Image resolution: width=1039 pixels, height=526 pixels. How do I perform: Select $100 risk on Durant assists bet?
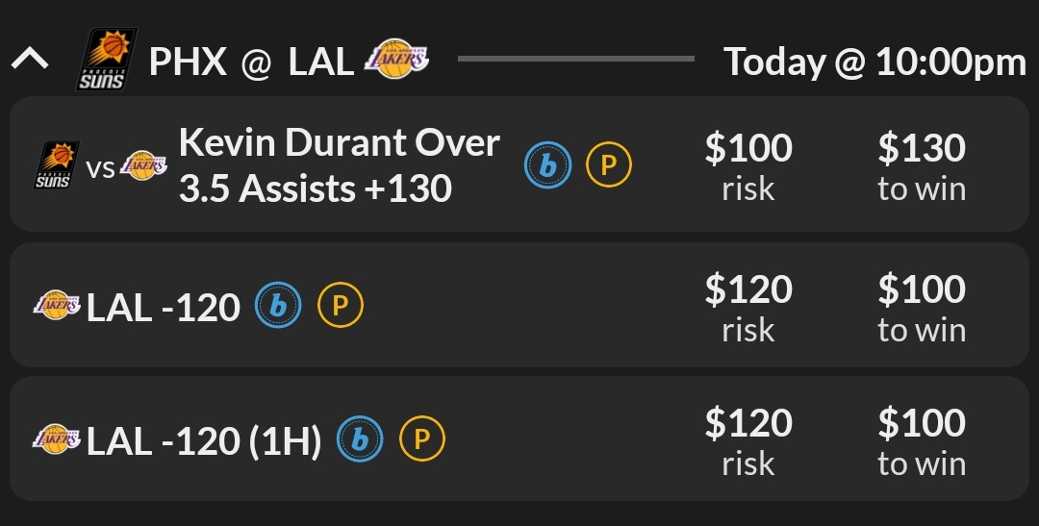click(x=748, y=165)
